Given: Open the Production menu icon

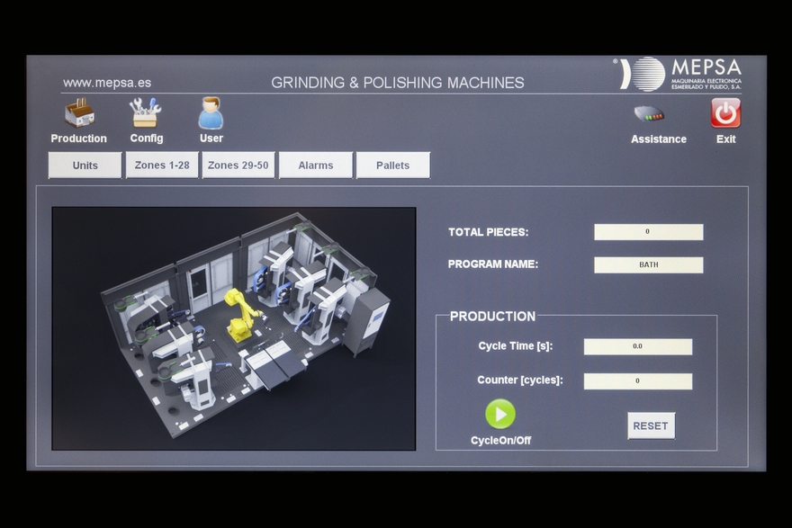Looking at the screenshot, I should click(x=79, y=113).
